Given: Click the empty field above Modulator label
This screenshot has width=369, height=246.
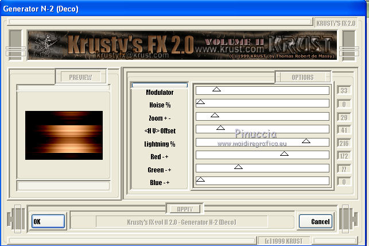Looking at the screenshot, I should (x=160, y=85).
